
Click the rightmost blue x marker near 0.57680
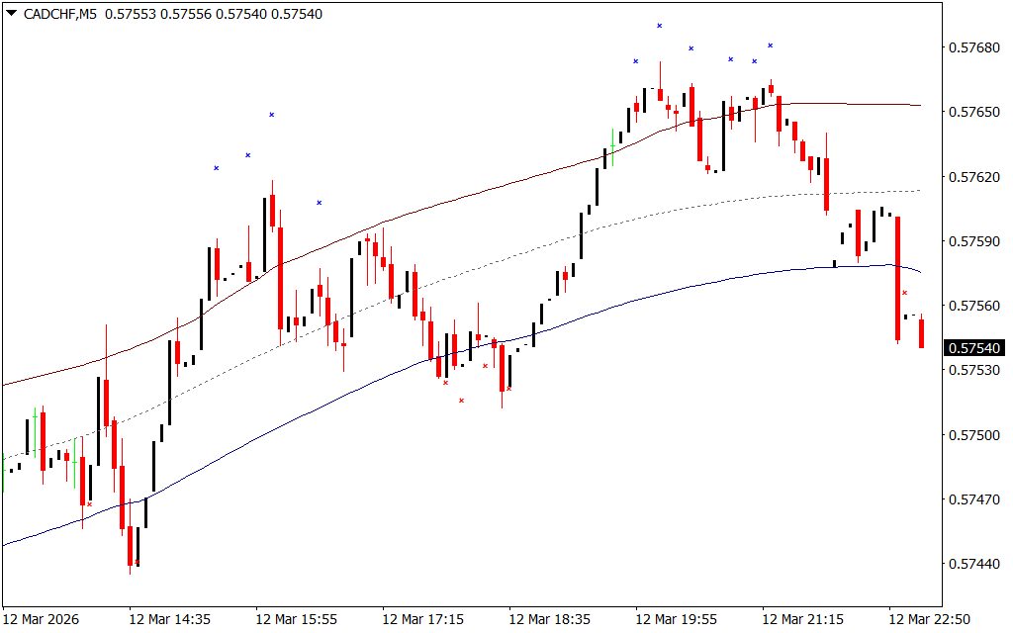pos(770,45)
